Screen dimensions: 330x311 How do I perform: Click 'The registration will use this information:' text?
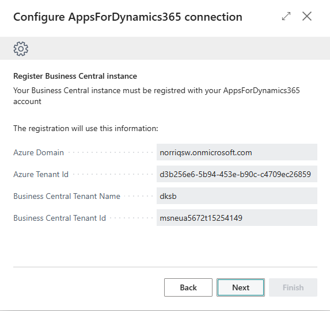(86, 128)
